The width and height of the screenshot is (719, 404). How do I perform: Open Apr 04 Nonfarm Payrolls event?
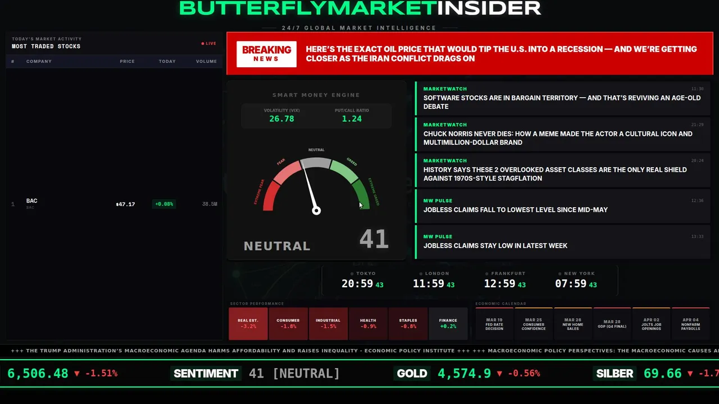[x=691, y=324]
